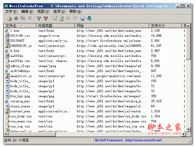The height and width of the screenshot is (147, 195).
Task: Click the vertical scrollbar down arrow
Action: point(188,129)
